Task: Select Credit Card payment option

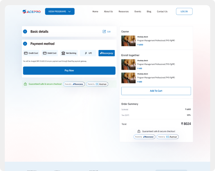Action: coord(31,53)
